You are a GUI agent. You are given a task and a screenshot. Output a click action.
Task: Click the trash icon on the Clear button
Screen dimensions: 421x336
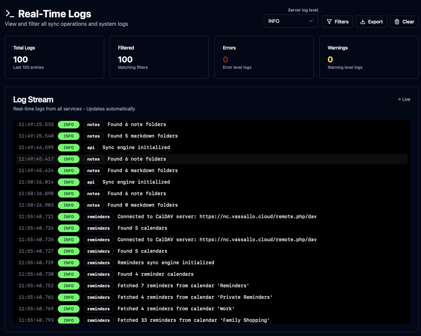[x=397, y=22]
